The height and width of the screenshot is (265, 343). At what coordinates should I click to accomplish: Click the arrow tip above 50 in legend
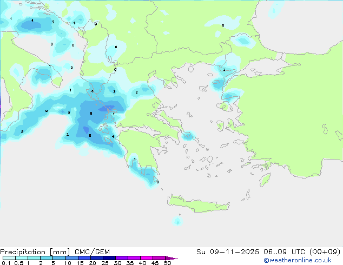pos(171,259)
